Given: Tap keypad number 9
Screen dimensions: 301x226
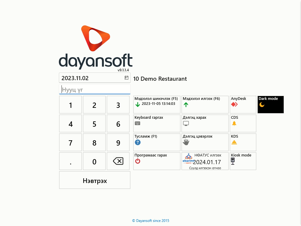Looking at the screenshot, I should pyautogui.click(x=118, y=142).
